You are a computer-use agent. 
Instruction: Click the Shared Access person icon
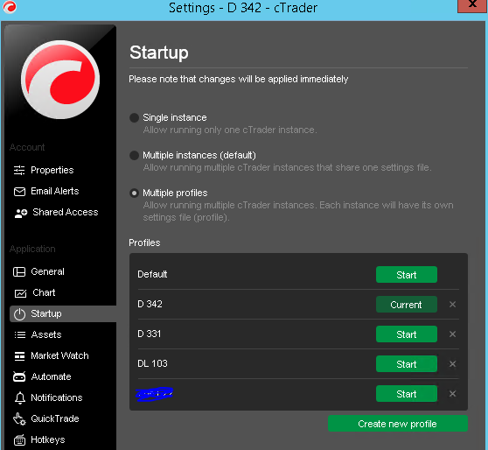21,213
